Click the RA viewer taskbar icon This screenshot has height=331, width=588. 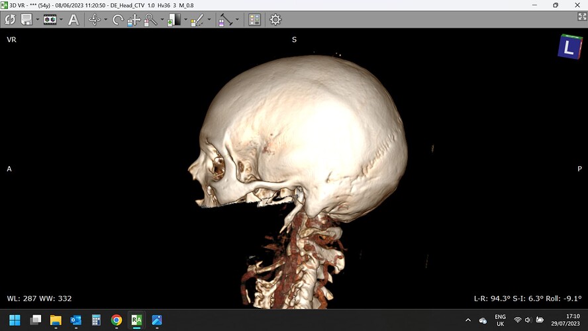pyautogui.click(x=136, y=320)
